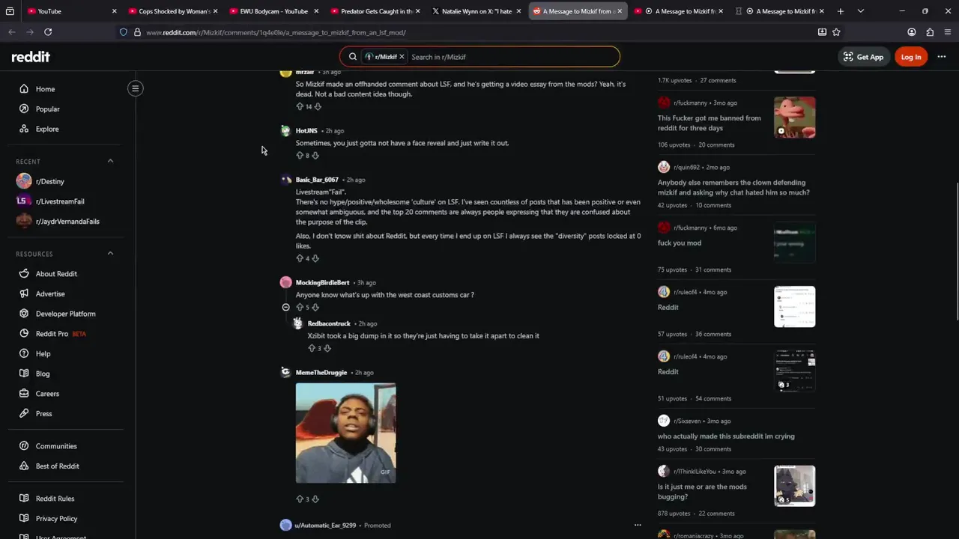Click the Log In button

click(911, 57)
